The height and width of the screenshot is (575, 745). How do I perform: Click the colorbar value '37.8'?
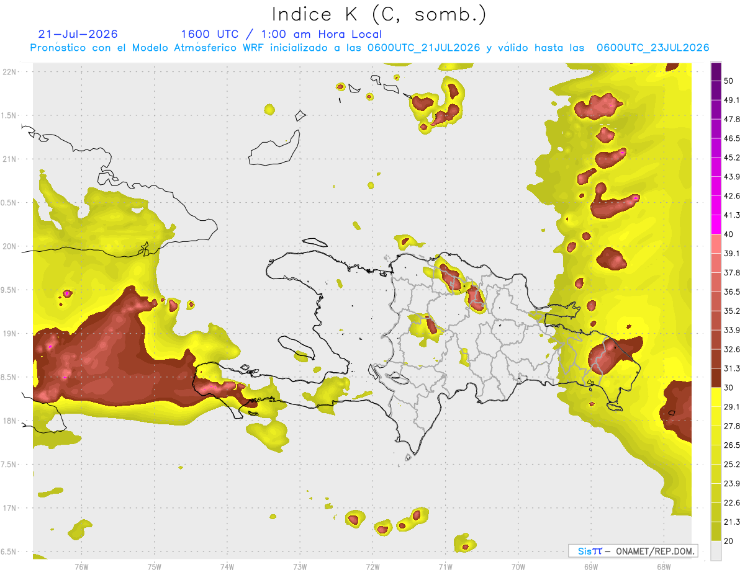pyautogui.click(x=731, y=272)
